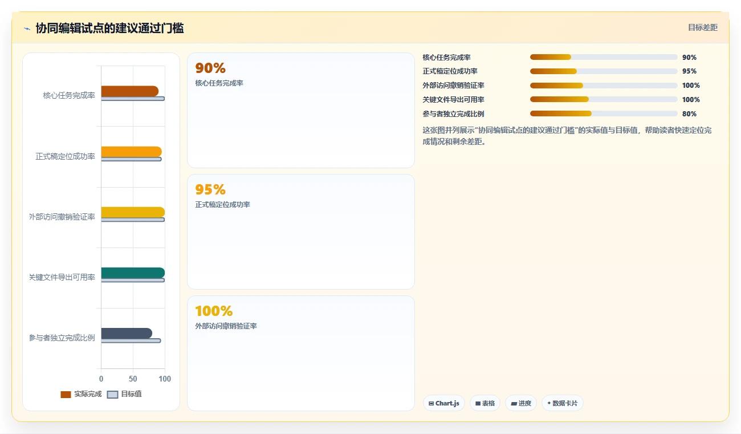The width and height of the screenshot is (741, 434).
Task: Click the 正式稿定位成功率 progress bar
Action: coord(604,71)
